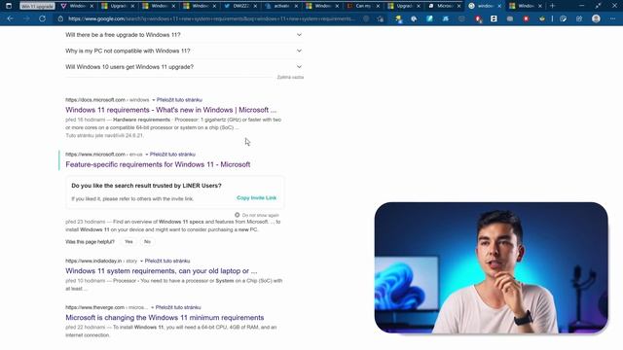
Task: Close the 'activate' tab
Action: click(x=296, y=6)
